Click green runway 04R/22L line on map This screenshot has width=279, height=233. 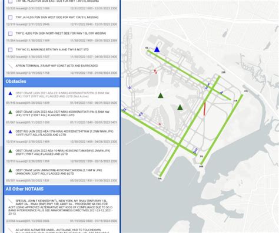(222, 130)
